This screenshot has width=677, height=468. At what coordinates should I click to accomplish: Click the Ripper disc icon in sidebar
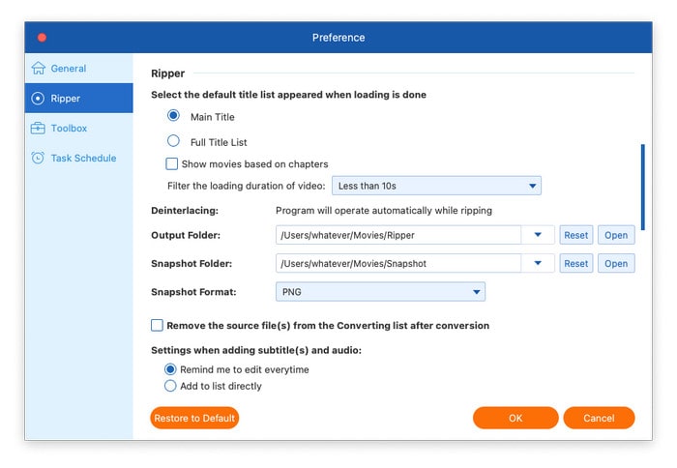[38, 99]
